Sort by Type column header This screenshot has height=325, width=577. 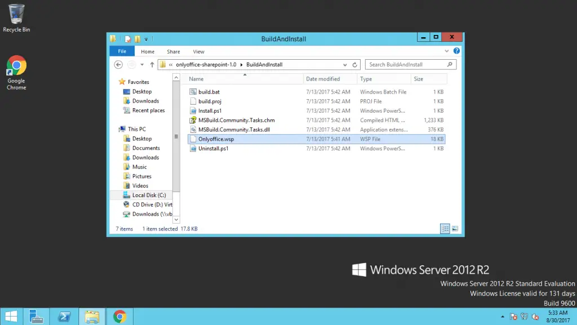pos(384,79)
